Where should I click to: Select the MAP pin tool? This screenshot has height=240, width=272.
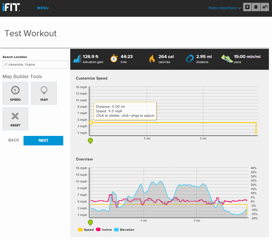[x=44, y=93]
